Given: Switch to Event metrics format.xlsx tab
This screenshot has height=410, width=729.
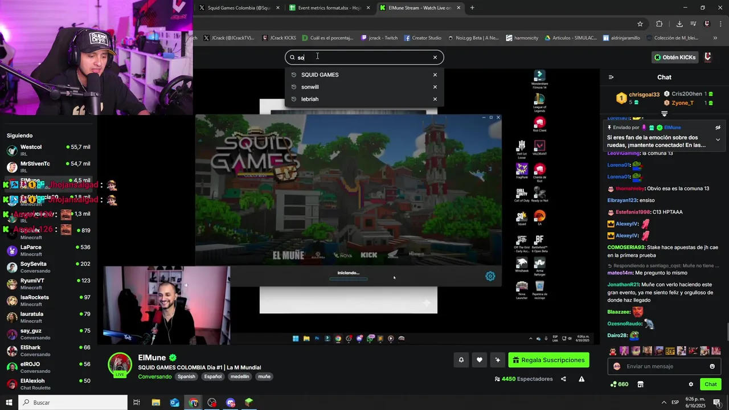Looking at the screenshot, I should tap(329, 8).
